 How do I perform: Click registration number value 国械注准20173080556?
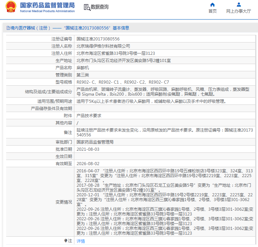point(98,39)
